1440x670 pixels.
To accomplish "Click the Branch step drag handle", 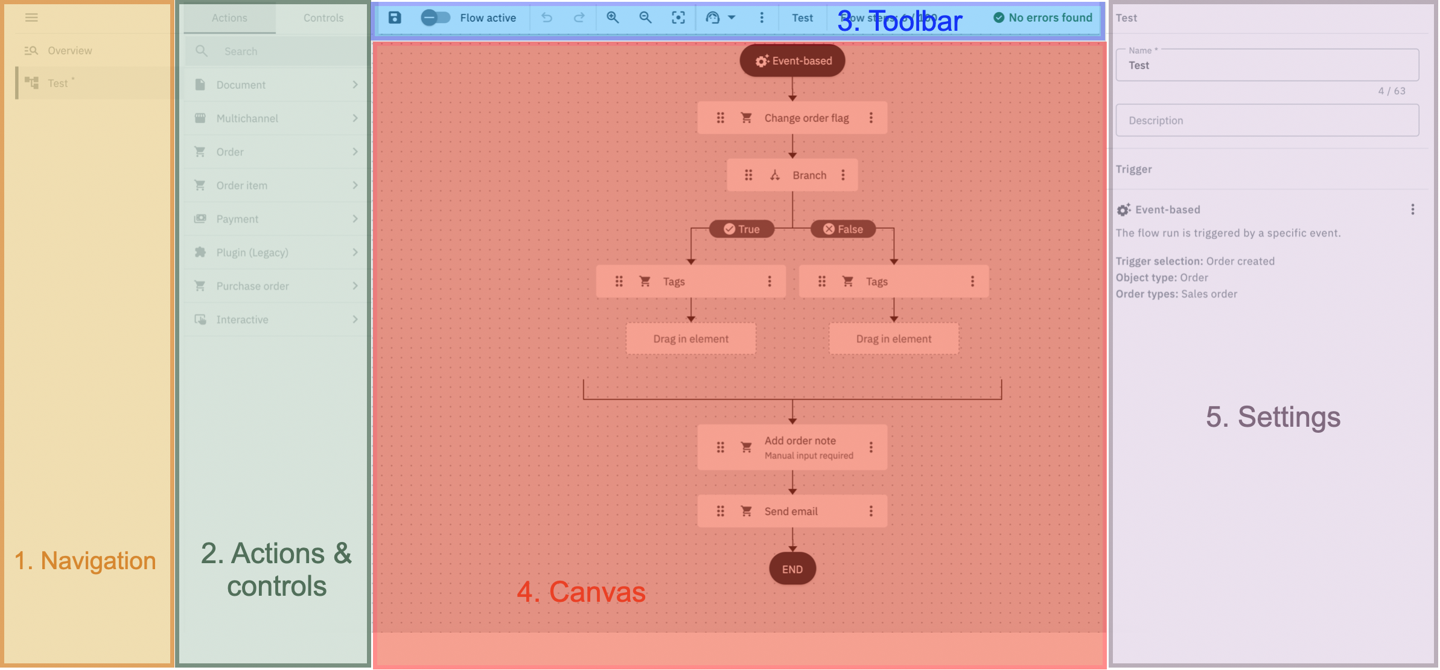I will (x=748, y=175).
